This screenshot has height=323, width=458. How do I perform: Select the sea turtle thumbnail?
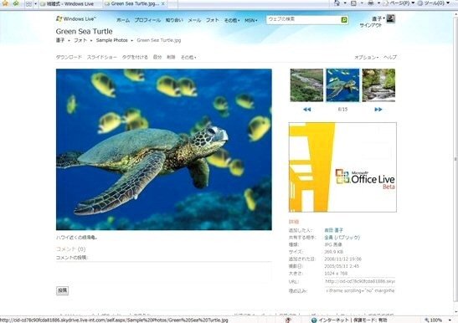point(342,85)
